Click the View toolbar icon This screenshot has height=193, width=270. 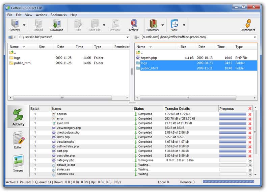174,25
